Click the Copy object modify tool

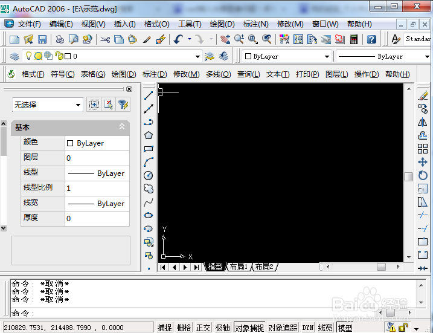(x=423, y=109)
